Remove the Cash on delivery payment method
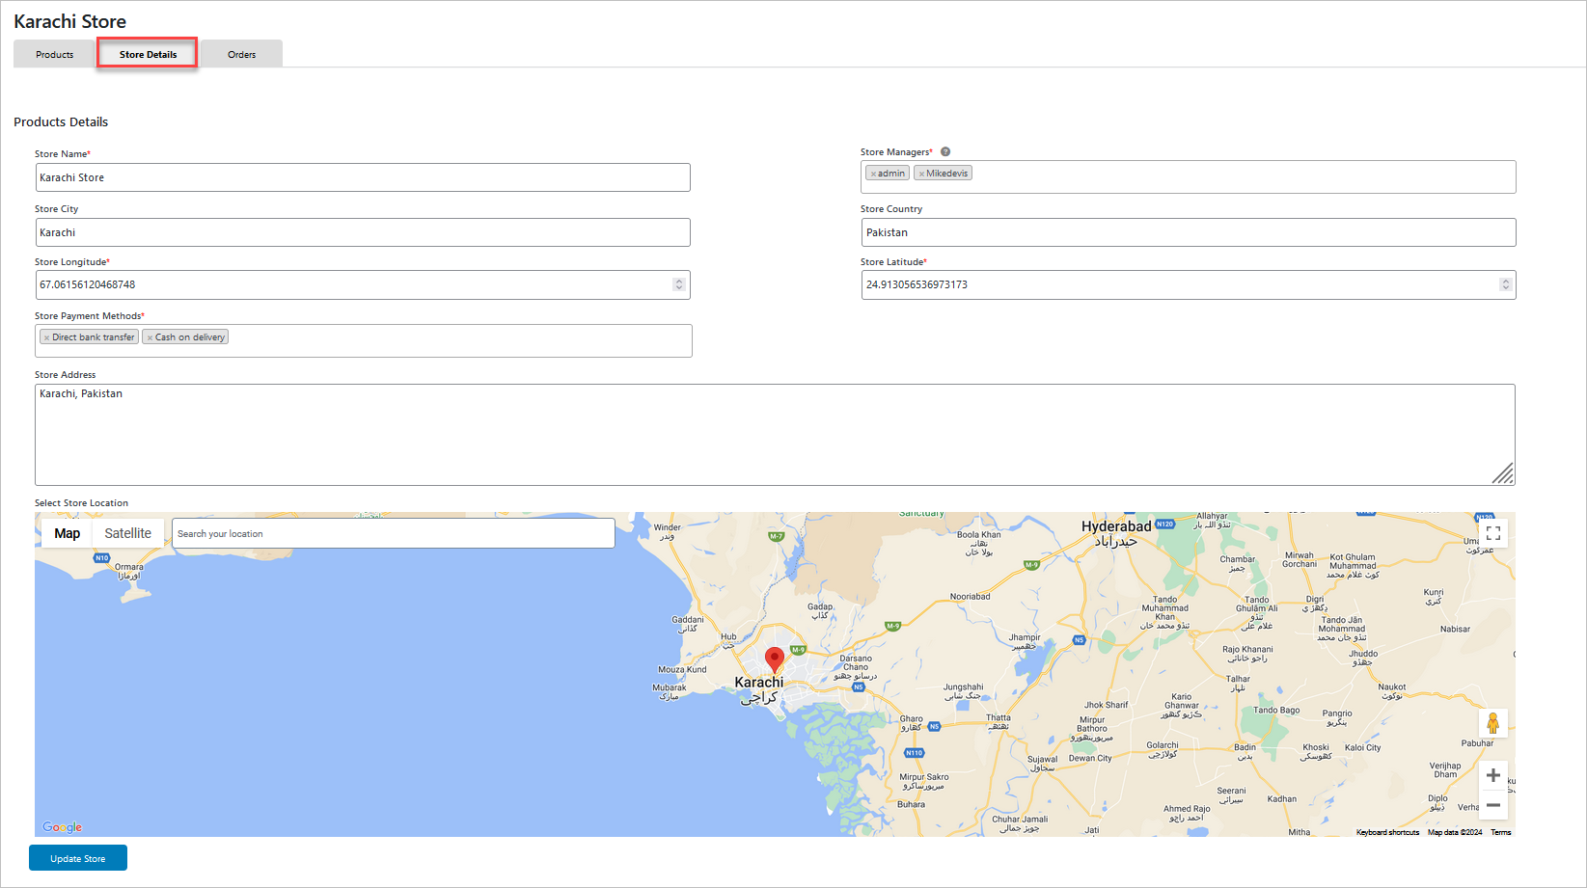 coord(150,336)
